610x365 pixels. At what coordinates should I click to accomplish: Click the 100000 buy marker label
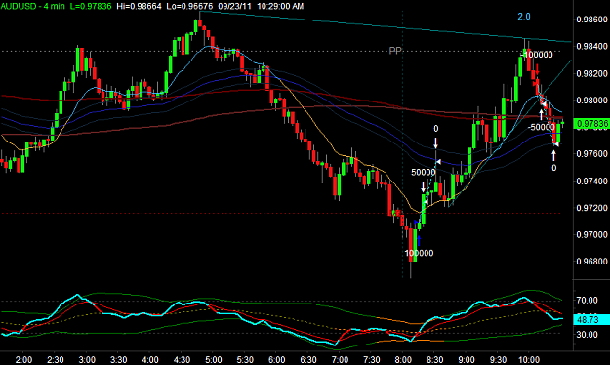pyautogui.click(x=419, y=253)
